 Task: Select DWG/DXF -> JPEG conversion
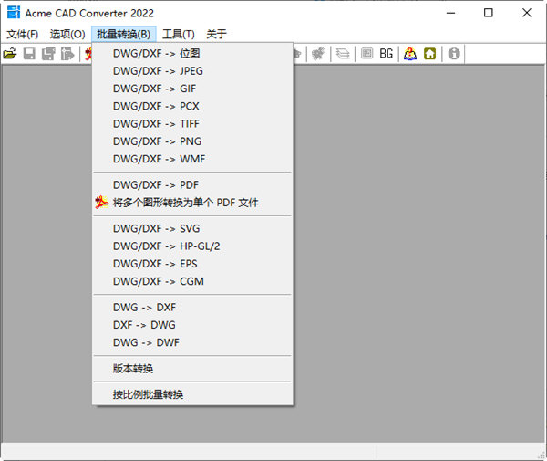158,71
